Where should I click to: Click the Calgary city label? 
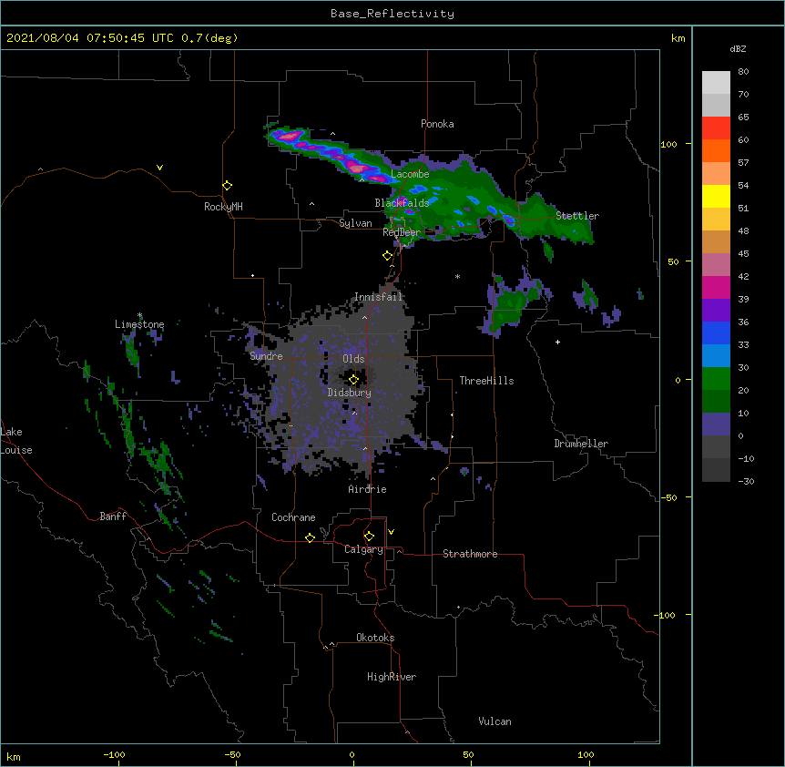pyautogui.click(x=363, y=549)
